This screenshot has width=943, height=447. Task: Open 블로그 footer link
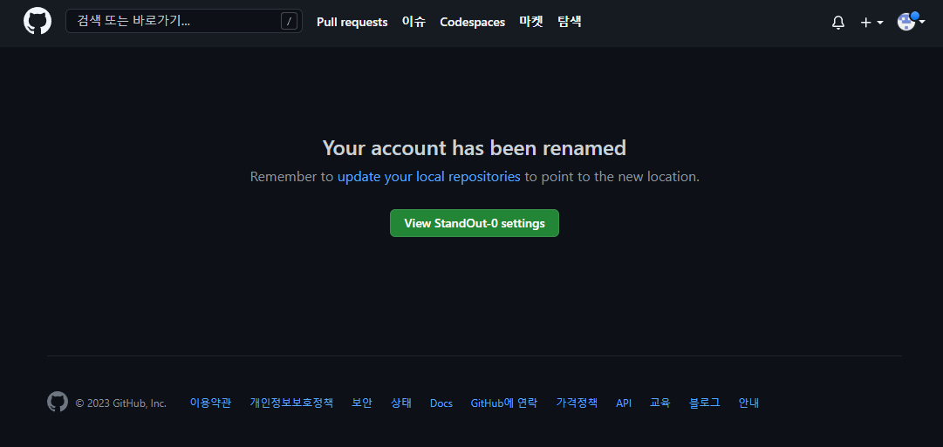pyautogui.click(x=705, y=403)
